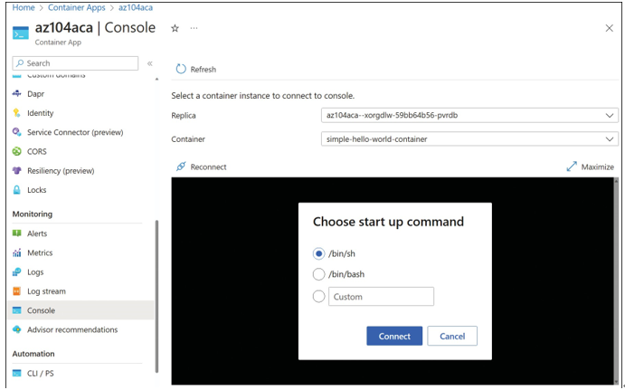
Task: Click the Log stream icon
Action: (17, 291)
